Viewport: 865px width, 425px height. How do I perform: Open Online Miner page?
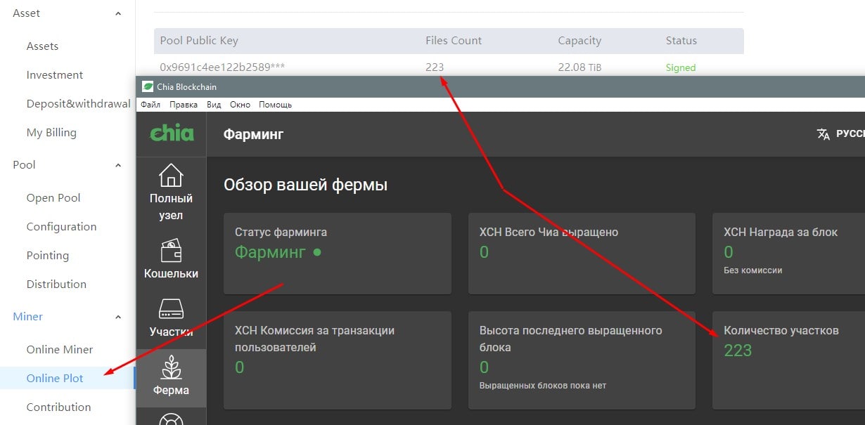click(60, 349)
